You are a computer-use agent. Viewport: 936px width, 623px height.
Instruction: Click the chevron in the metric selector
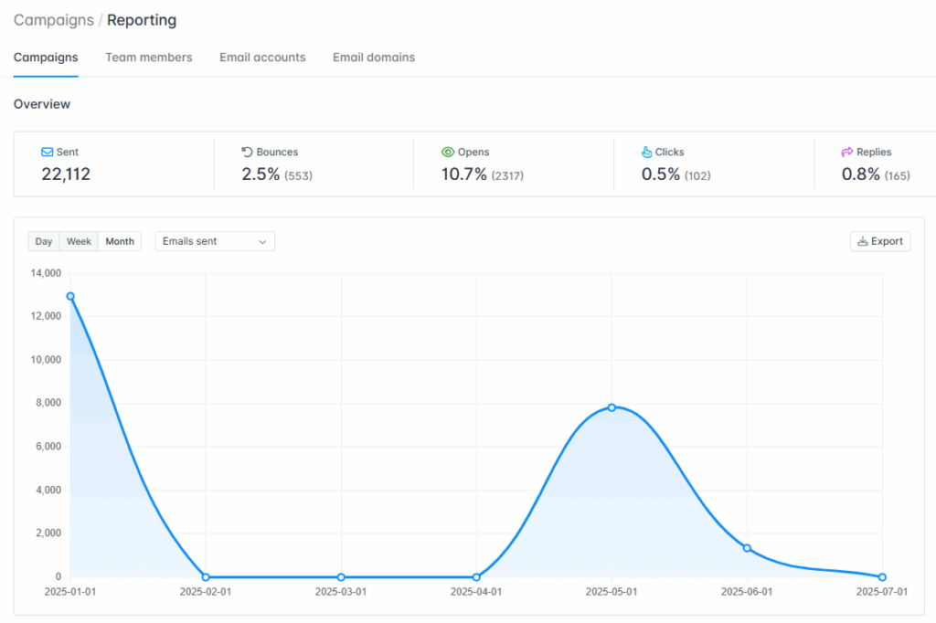263,241
